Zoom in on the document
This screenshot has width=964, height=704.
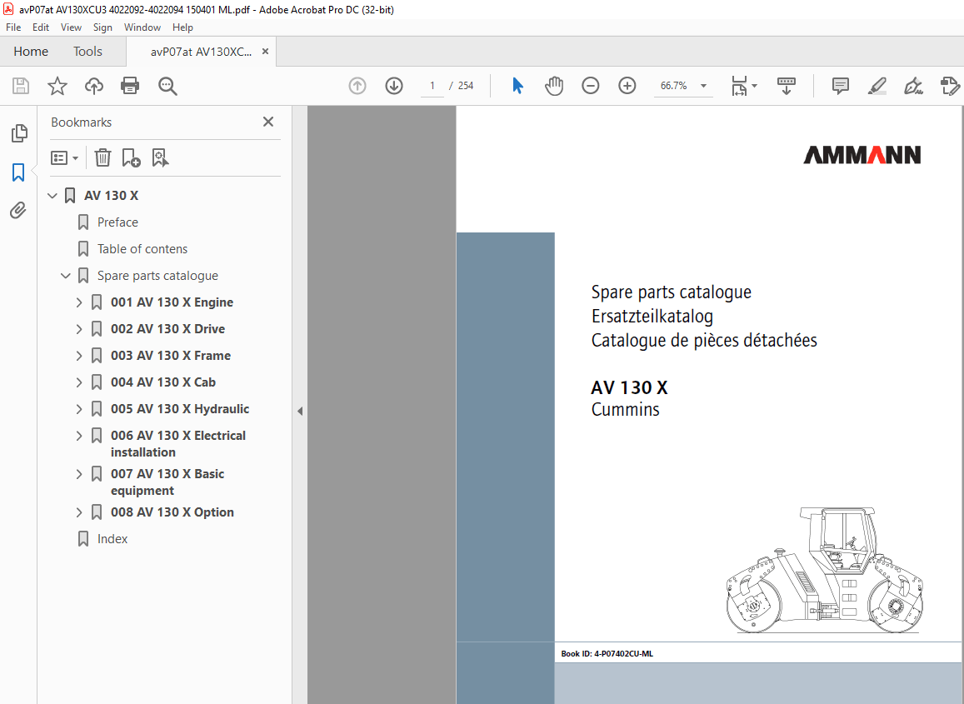pyautogui.click(x=627, y=86)
